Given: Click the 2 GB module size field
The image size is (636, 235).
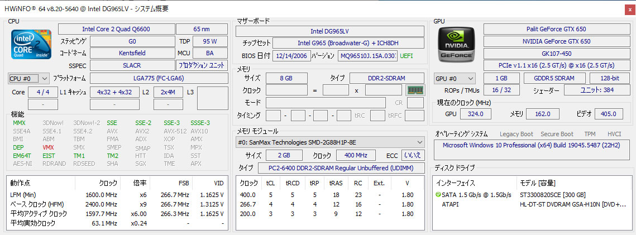Looking at the screenshot, I should pos(284,156).
